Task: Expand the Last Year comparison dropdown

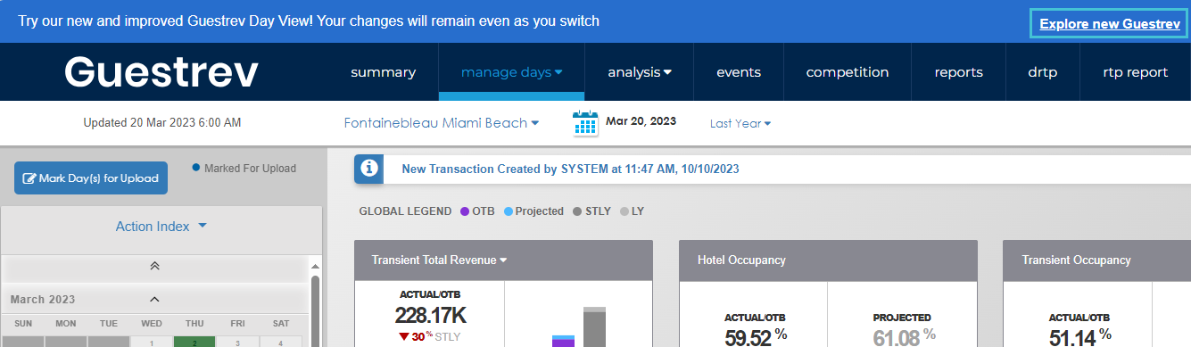Action: click(x=740, y=123)
